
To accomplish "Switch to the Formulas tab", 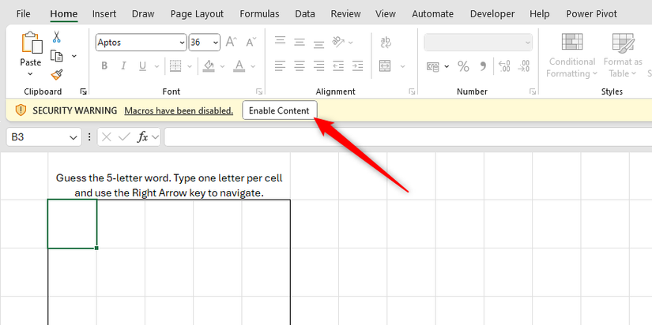I will [259, 13].
